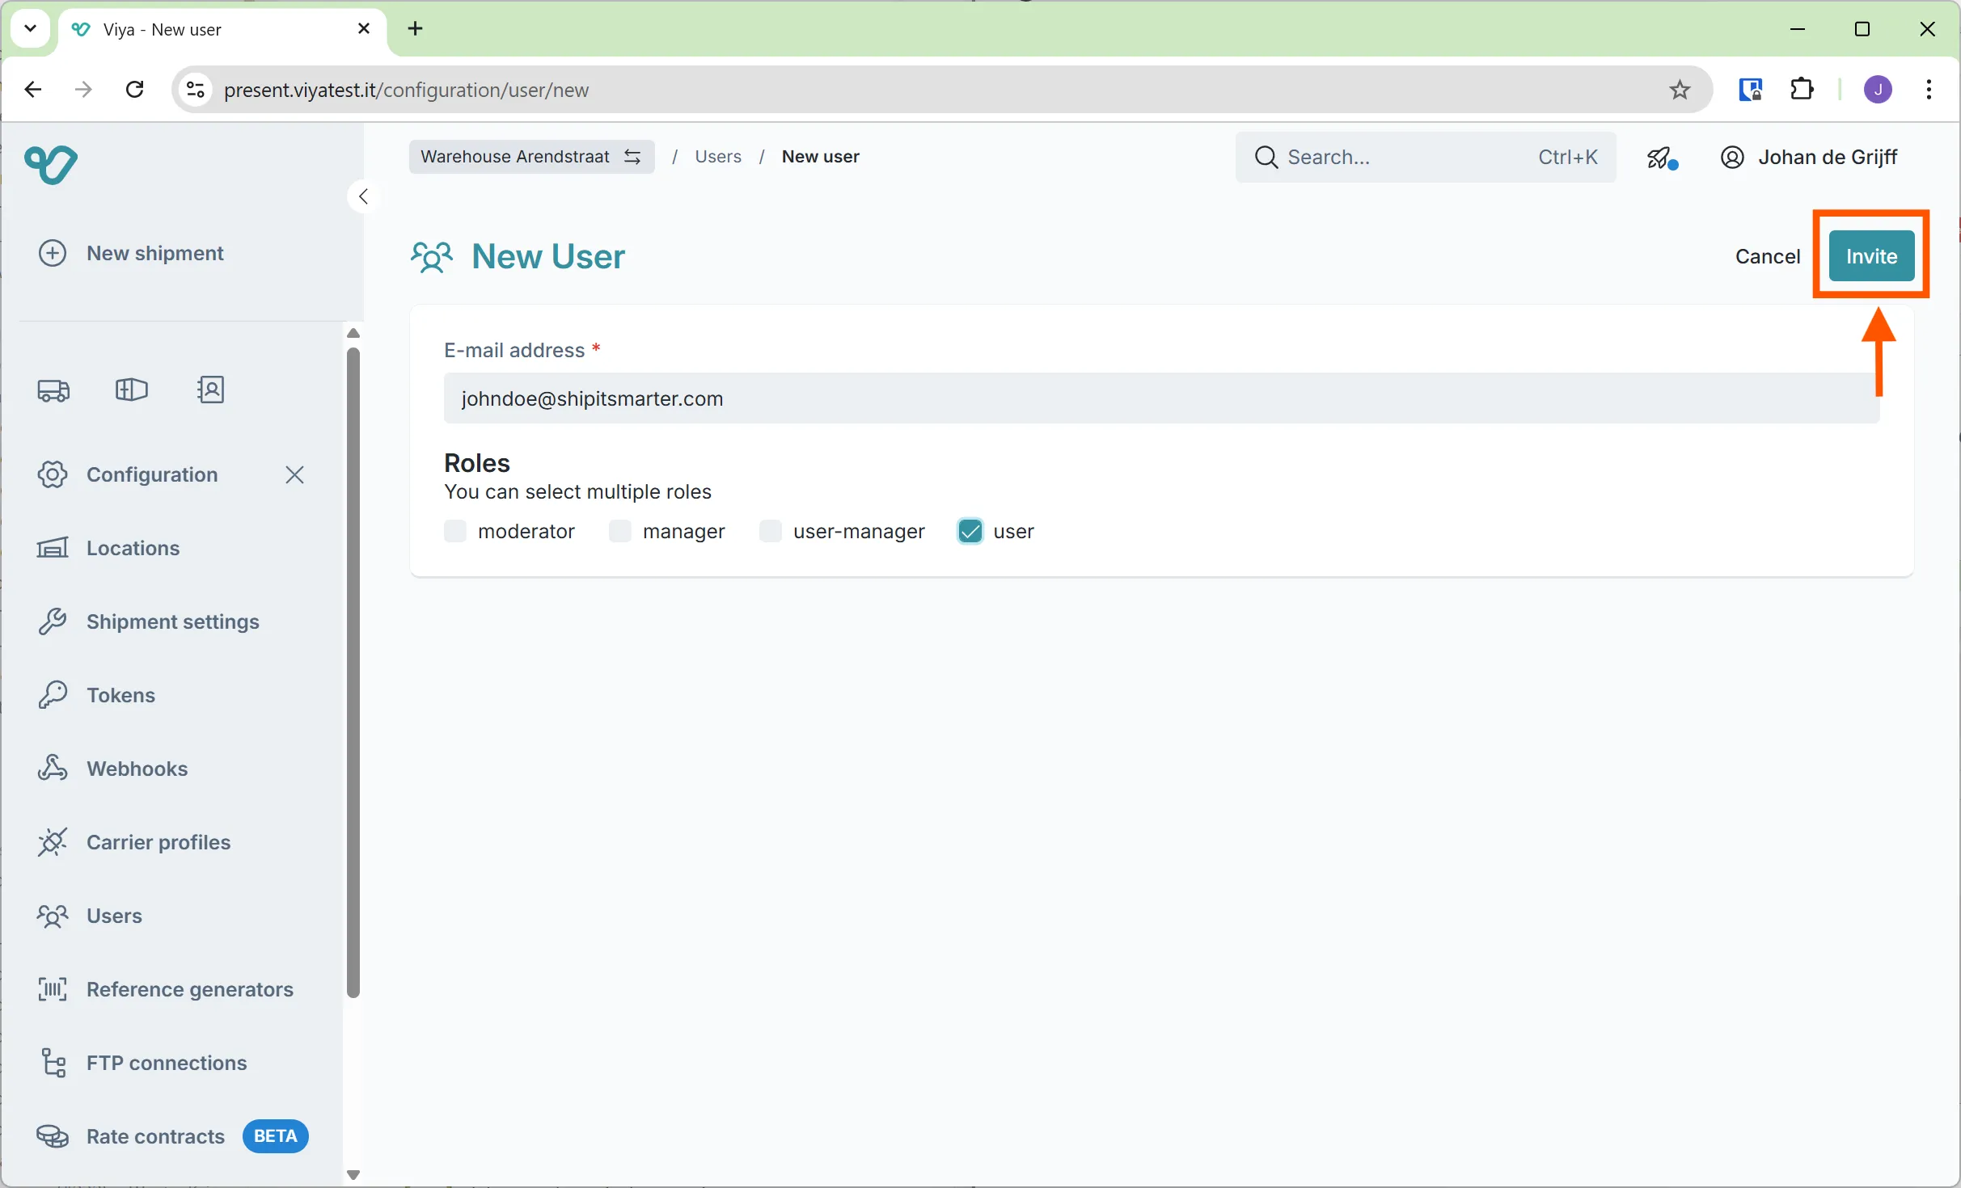Click the open book icon in sidebar
1961x1188 pixels.
[131, 390]
